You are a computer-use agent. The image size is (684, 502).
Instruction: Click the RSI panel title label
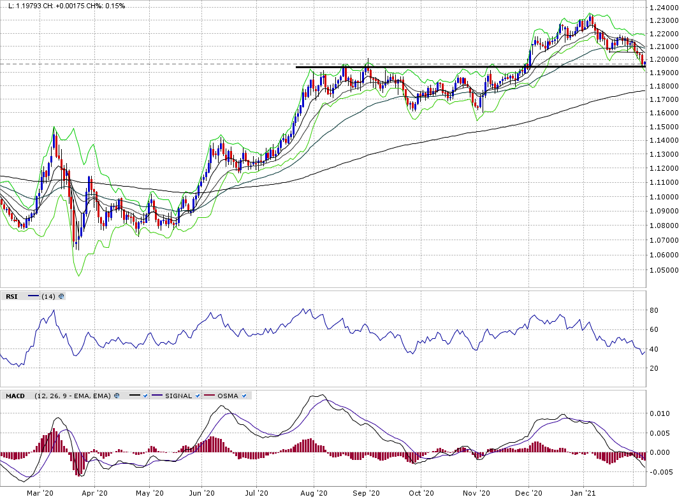tap(11, 296)
